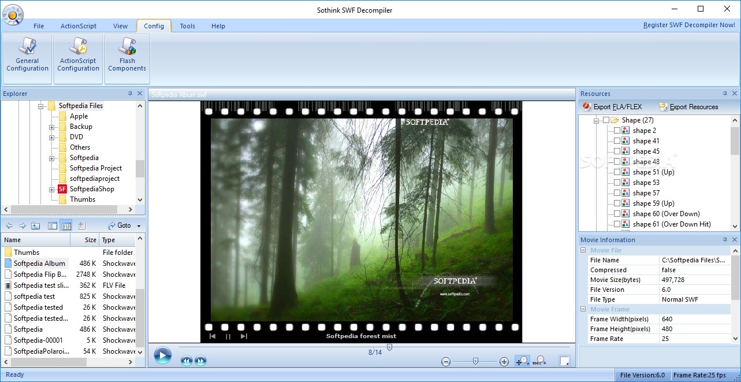Sort files by Type column header
Screen dimensions: 741x382
(x=118, y=240)
